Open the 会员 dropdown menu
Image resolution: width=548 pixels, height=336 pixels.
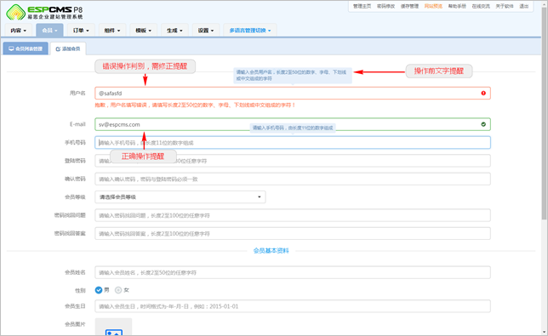pyautogui.click(x=49, y=31)
